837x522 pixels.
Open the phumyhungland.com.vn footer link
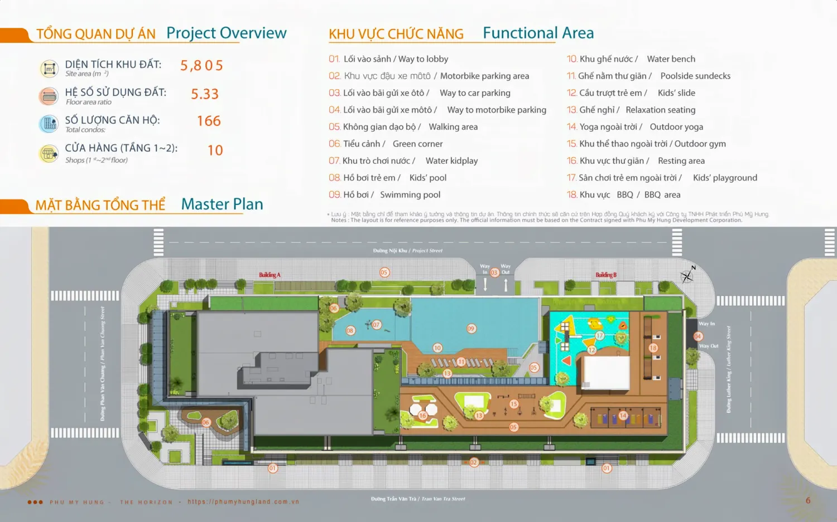point(243,502)
